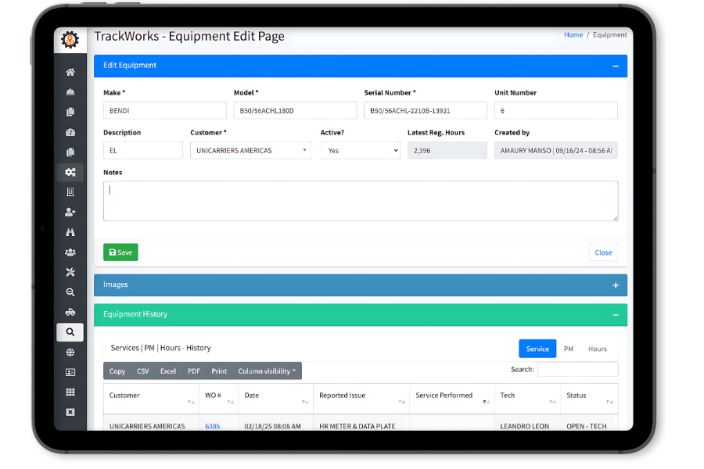Screen dimensions: 704x469
Task: Open the grid table sidebar icon
Action: coord(70,392)
